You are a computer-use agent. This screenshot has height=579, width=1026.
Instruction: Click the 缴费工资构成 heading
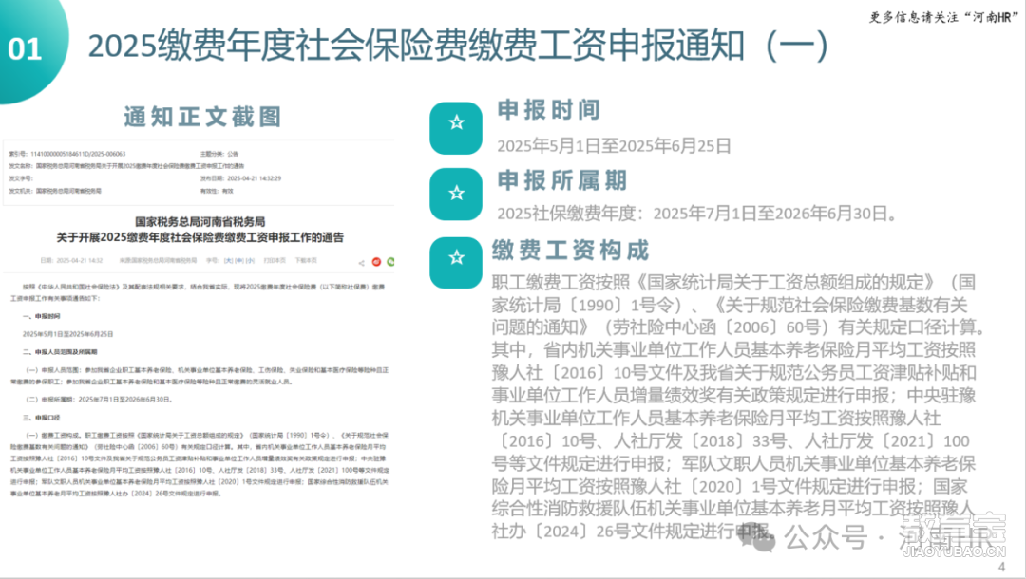(x=571, y=251)
